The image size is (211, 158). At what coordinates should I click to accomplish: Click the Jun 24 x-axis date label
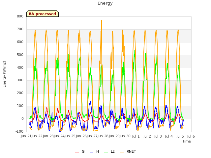pyautogui.click(x=59, y=136)
